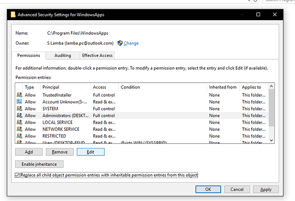295x201 pixels.
Task: Change the owner via the Change link
Action: 131,43
